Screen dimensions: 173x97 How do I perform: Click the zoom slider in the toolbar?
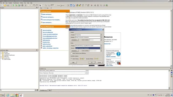(61, 5)
